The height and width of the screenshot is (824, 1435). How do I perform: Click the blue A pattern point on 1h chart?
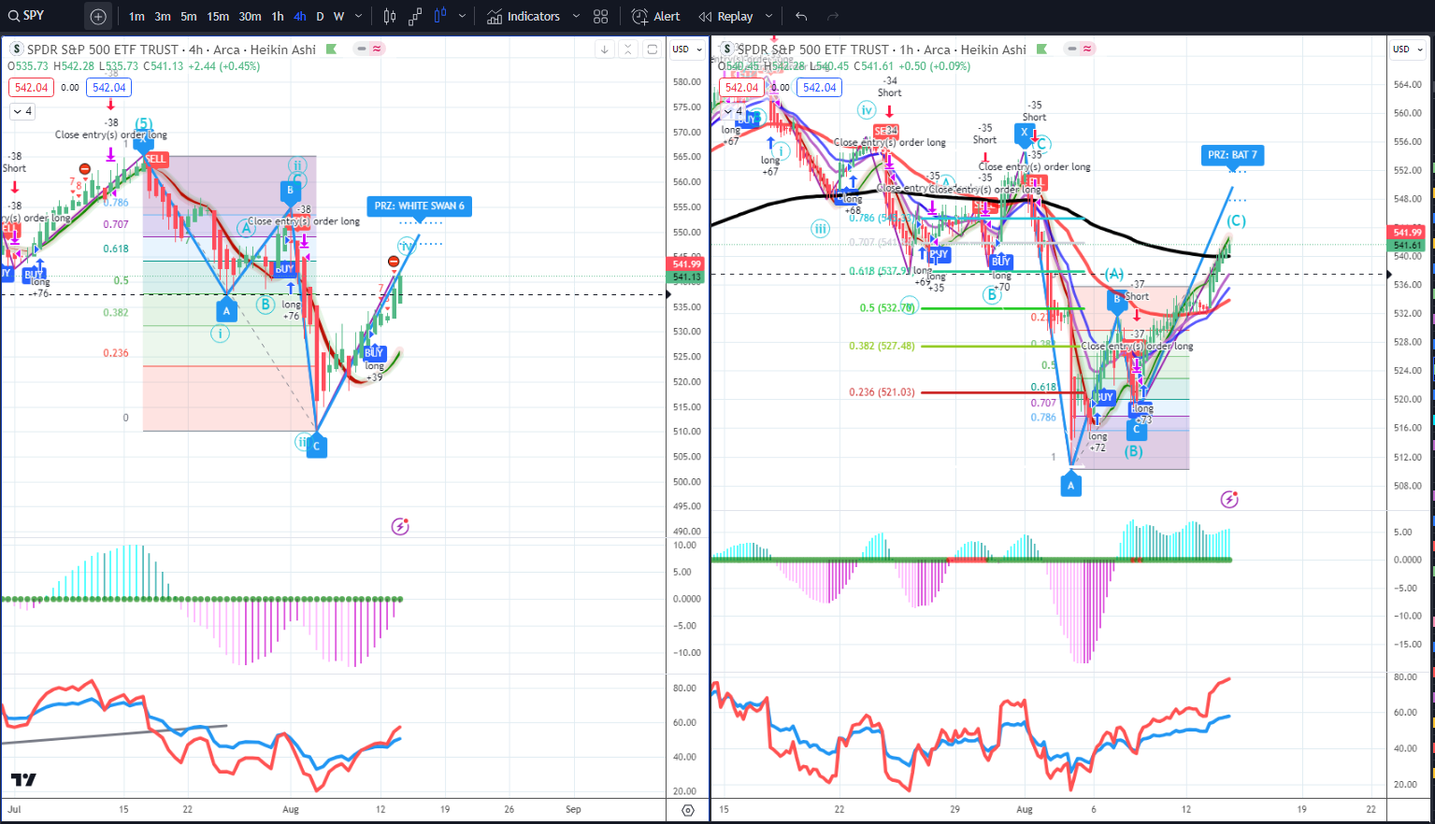1071,486
